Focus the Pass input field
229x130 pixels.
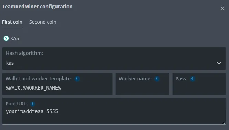[199, 84]
